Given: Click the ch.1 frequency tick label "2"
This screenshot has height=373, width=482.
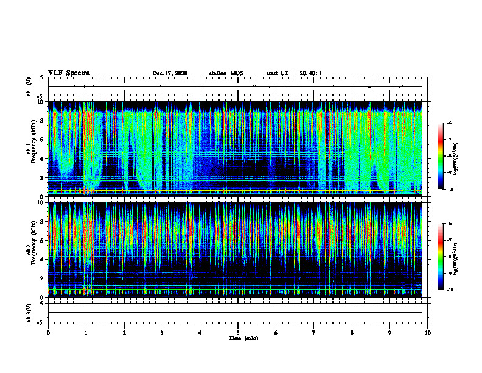Looking at the screenshot, I should (43, 178).
